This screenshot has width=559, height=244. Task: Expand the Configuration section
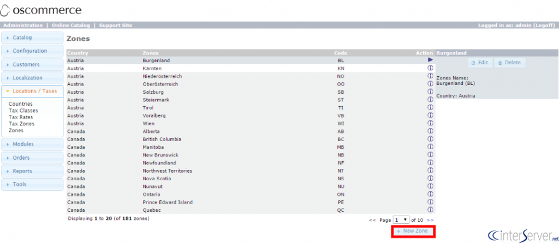pyautogui.click(x=32, y=51)
